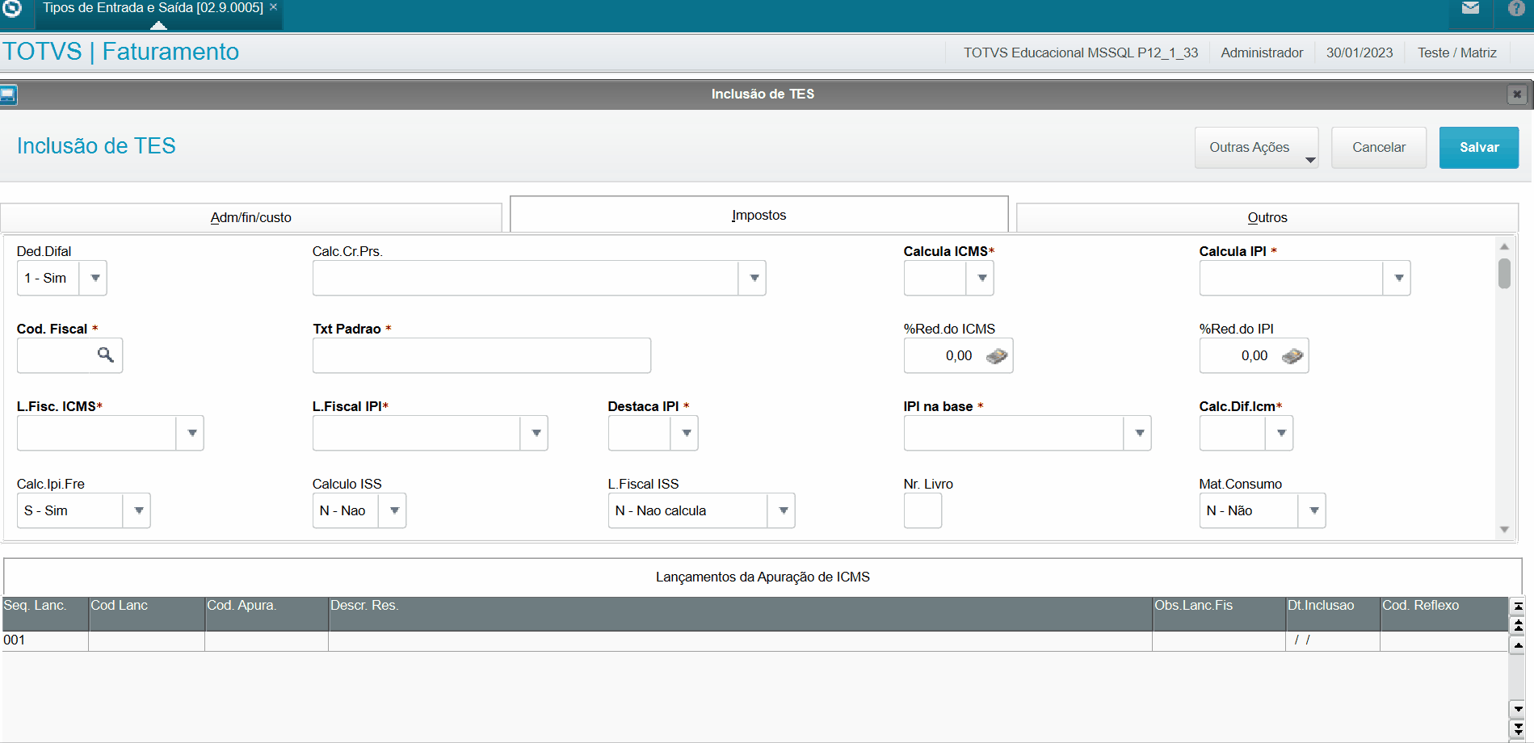Screen dimensions: 1534x743
Task: Jump to last grid row icon
Action: 1518,728
